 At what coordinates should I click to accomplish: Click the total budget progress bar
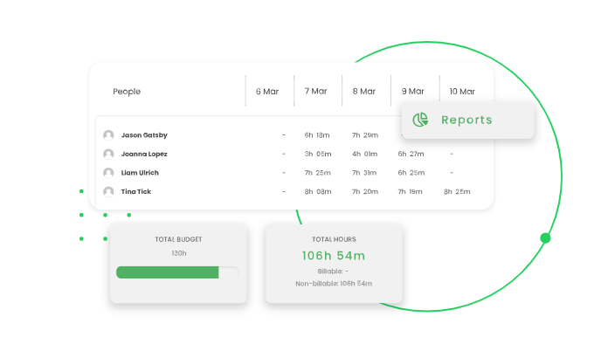tap(177, 272)
